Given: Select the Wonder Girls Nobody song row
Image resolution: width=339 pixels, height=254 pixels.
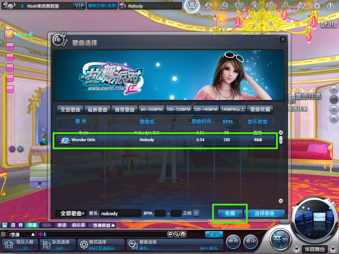Looking at the screenshot, I should (166, 140).
